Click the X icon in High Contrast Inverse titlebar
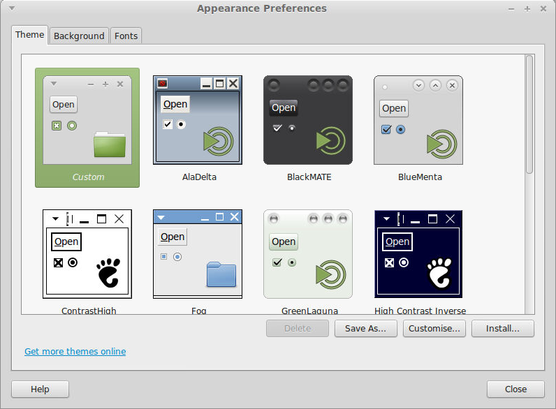 (450, 218)
